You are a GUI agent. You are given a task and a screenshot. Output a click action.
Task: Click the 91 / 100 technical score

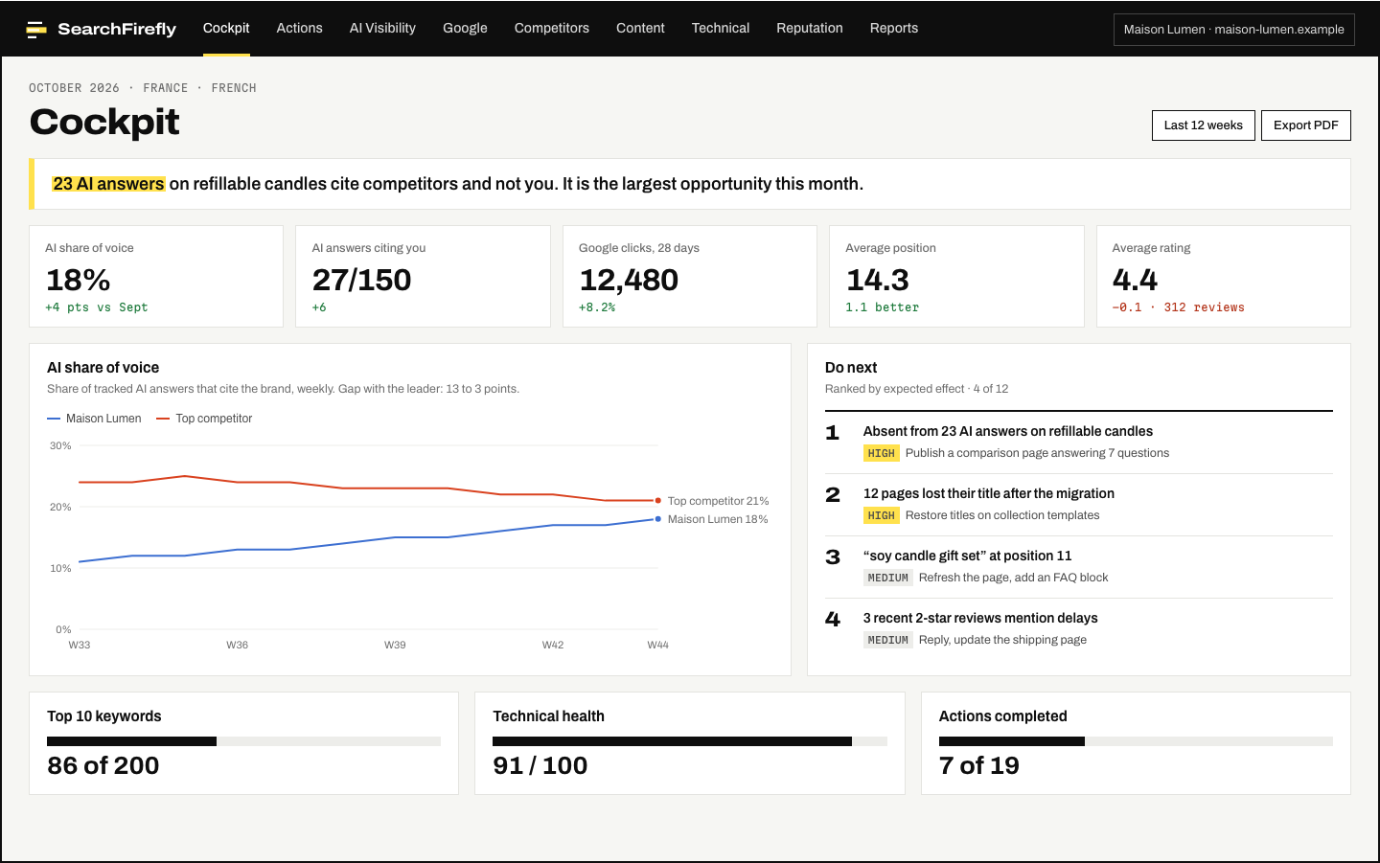tap(540, 765)
